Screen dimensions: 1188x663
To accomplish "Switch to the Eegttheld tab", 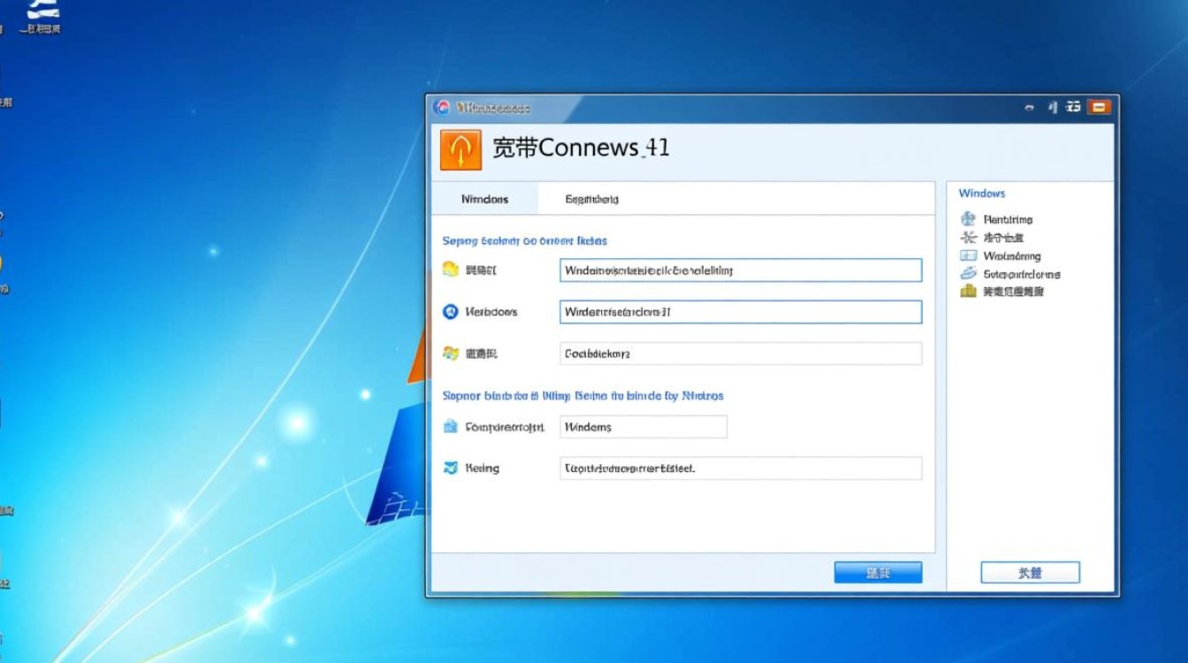I will (593, 198).
